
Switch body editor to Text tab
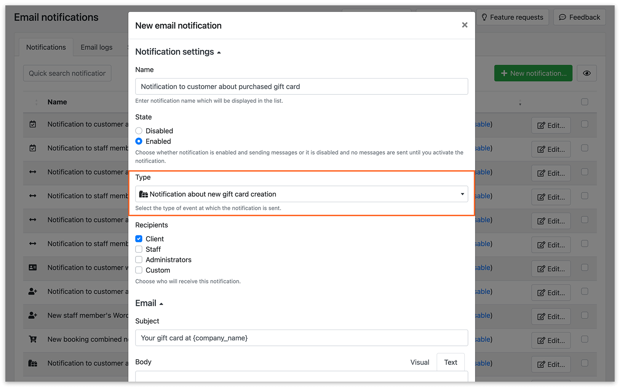pos(451,362)
